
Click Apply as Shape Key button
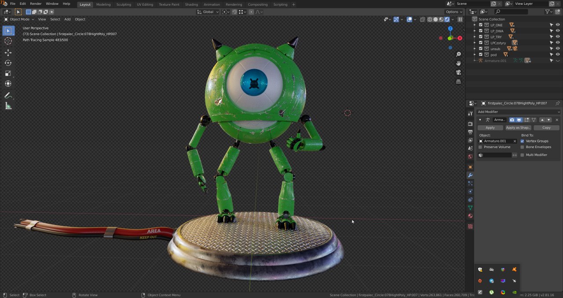(x=518, y=128)
